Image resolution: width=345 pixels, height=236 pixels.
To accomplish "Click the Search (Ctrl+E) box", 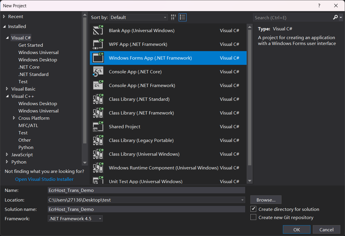I will pos(293,18).
